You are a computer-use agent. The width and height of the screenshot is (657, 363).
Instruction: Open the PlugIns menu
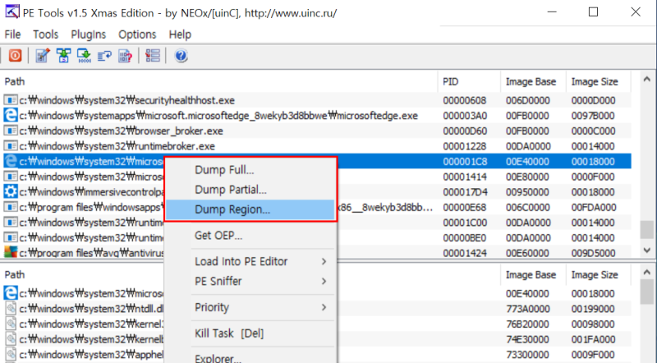click(x=89, y=34)
